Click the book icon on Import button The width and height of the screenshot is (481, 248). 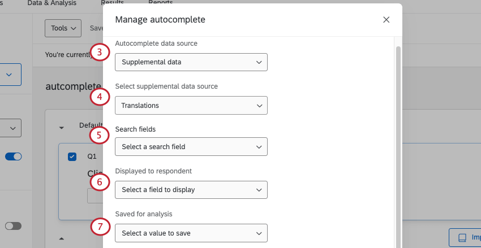[462, 238]
